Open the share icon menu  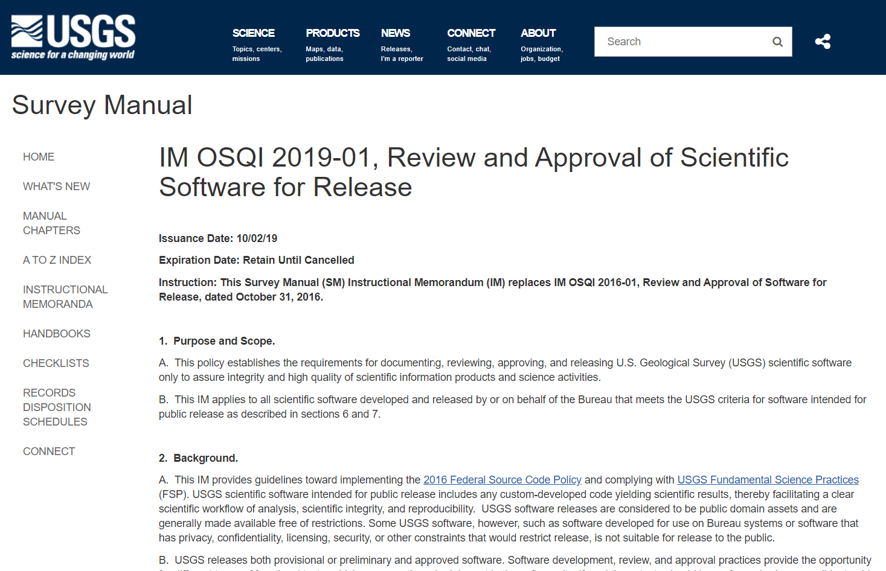(x=822, y=42)
